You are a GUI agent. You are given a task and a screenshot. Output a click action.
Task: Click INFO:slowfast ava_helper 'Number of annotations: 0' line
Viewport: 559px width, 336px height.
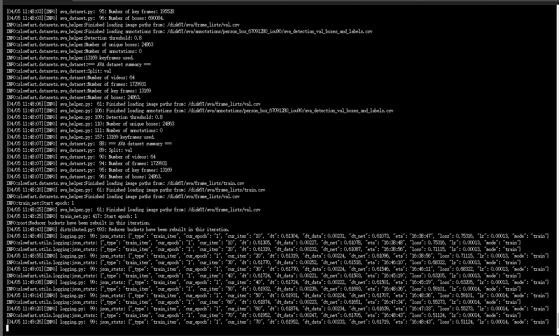pos(74,51)
